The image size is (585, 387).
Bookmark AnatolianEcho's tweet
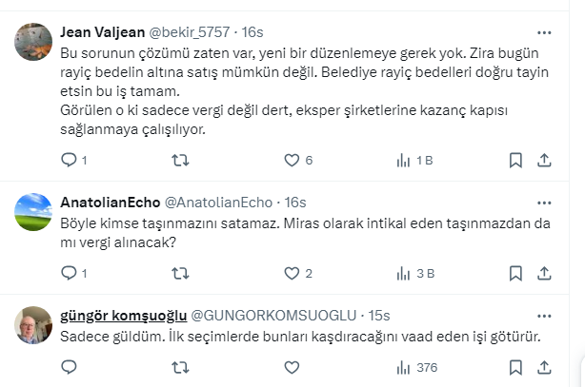(515, 273)
